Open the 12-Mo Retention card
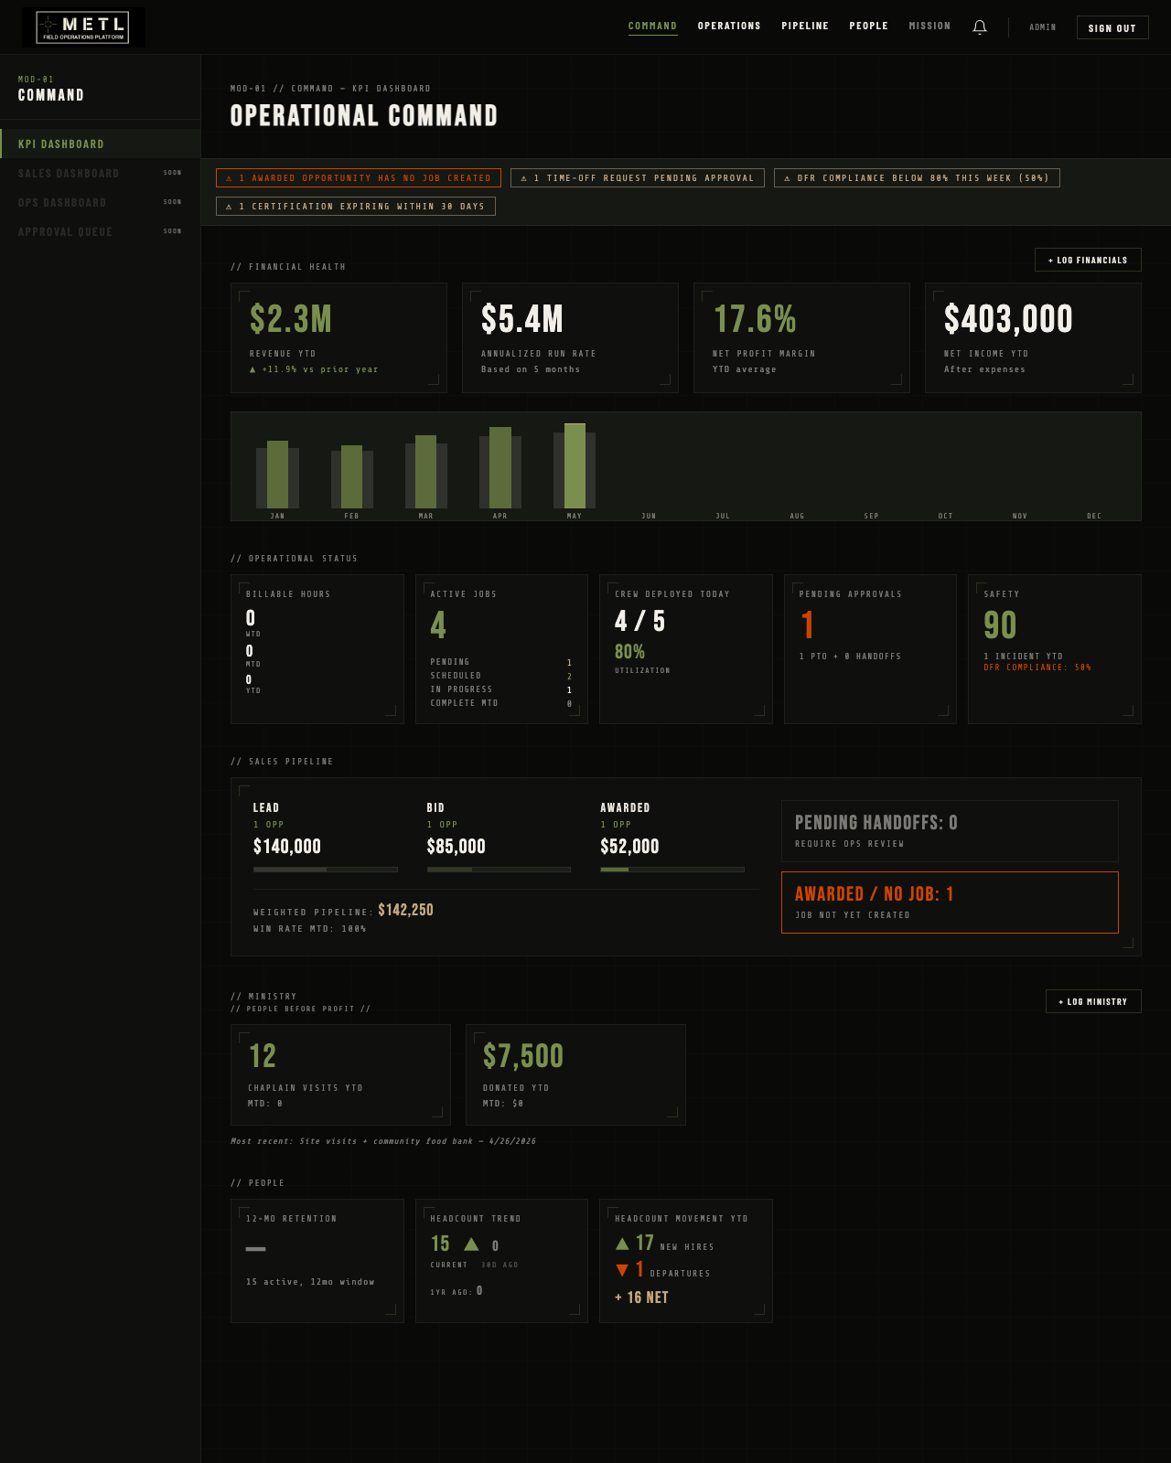 click(317, 1261)
